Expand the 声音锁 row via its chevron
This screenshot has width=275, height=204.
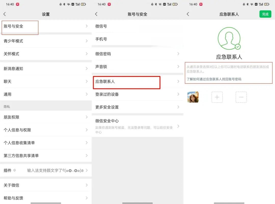pos(179,67)
